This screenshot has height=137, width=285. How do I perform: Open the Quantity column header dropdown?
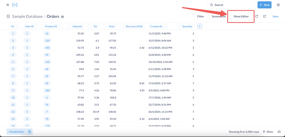coord(185,26)
